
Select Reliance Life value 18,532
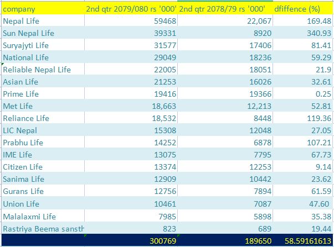pyautogui.click(x=131, y=118)
